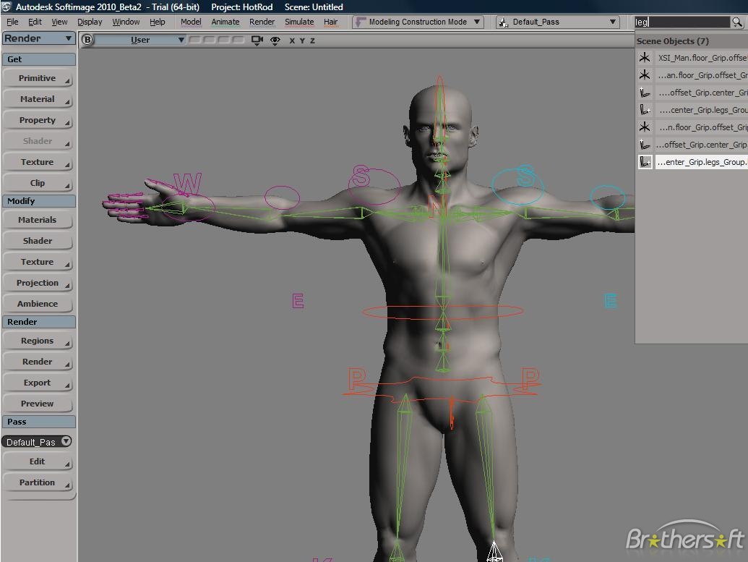Screen dimensions: 748x562
Task: Click the search magnifier icon beside 'leg' field
Action: (737, 22)
